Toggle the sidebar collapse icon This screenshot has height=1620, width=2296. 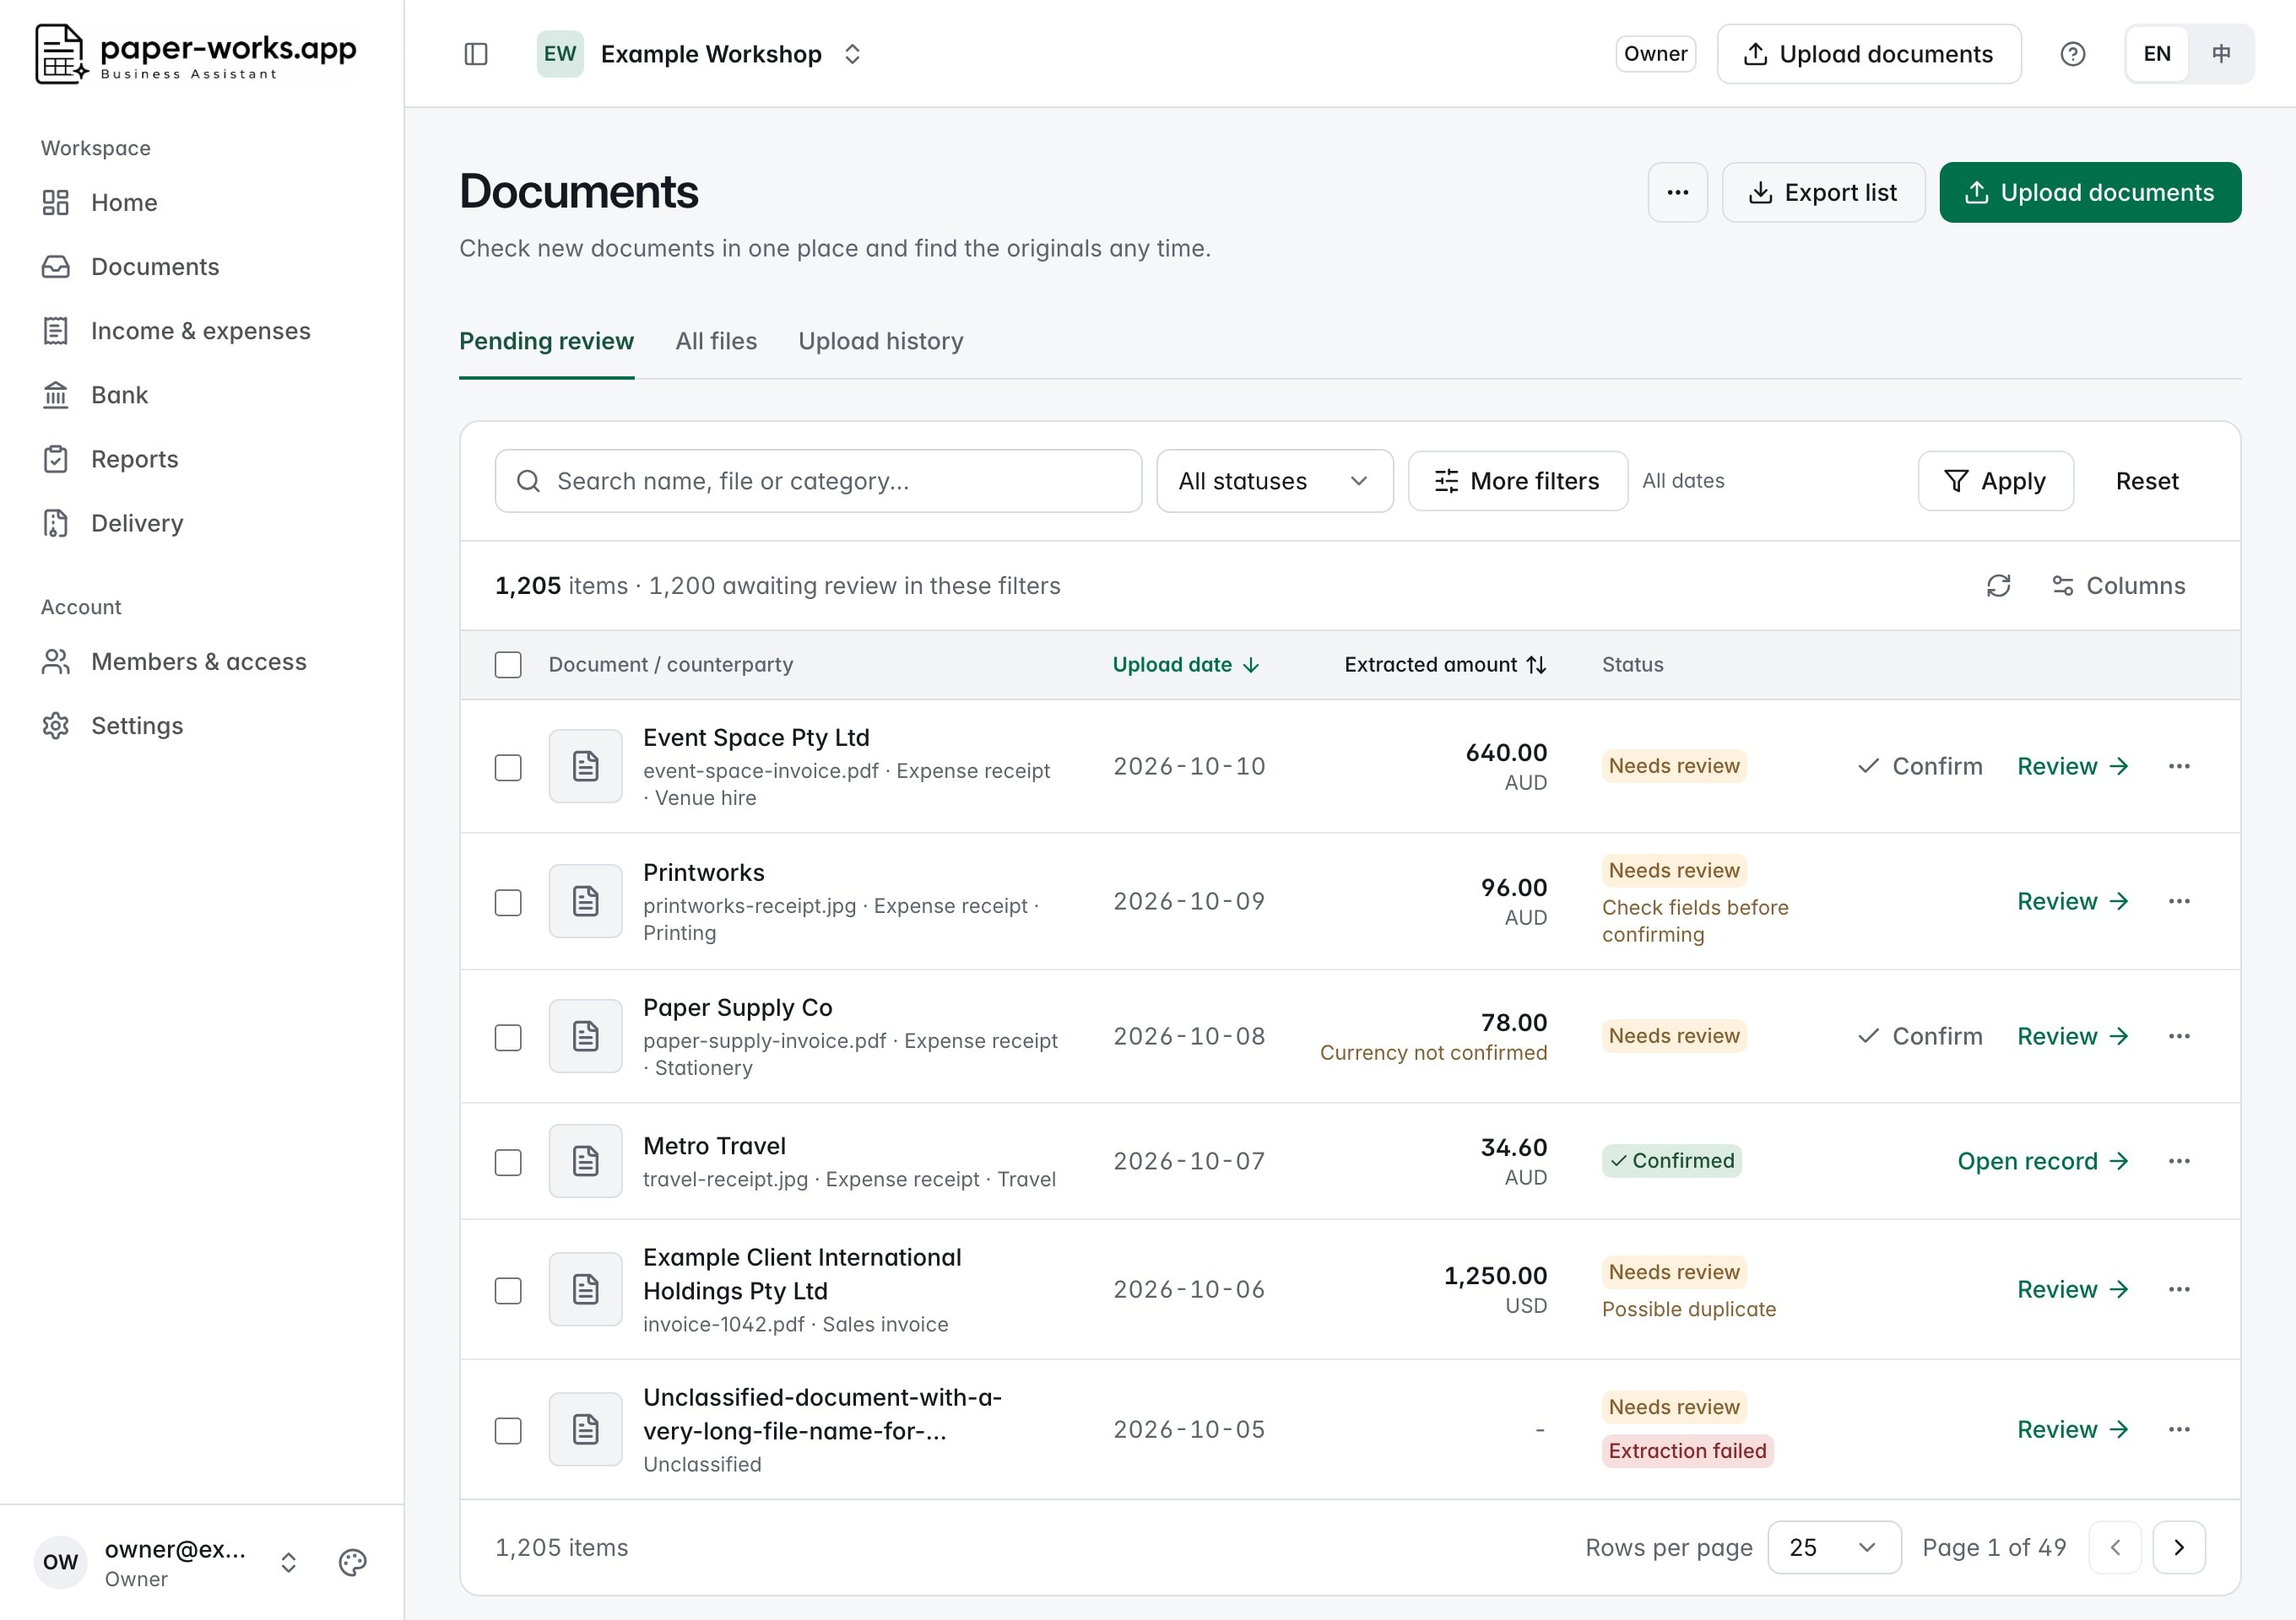click(x=476, y=54)
